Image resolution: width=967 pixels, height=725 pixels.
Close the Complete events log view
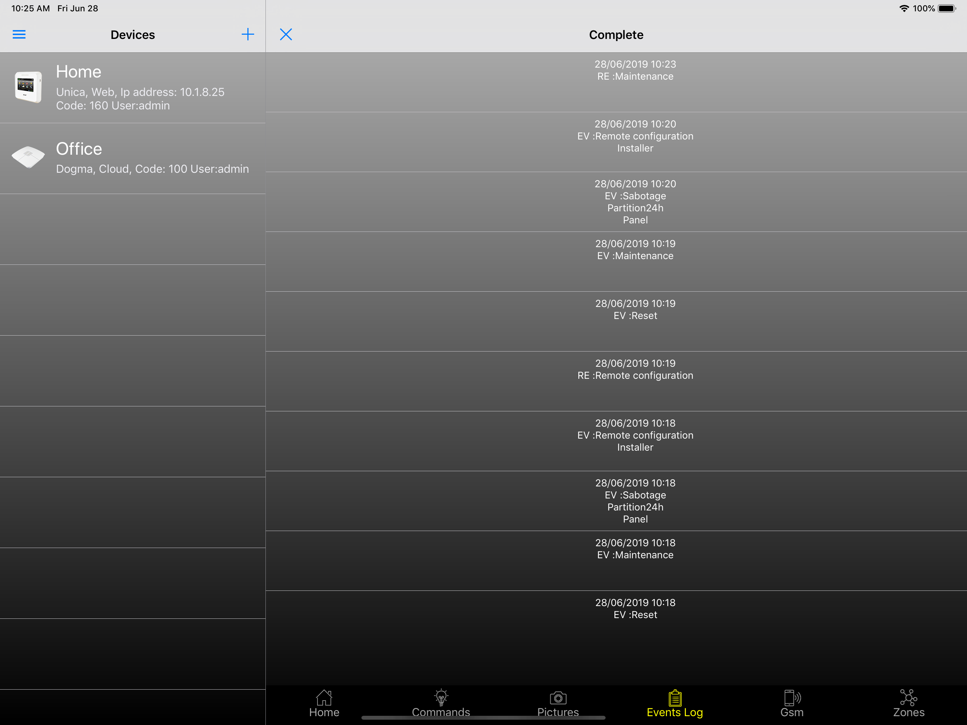(x=286, y=35)
